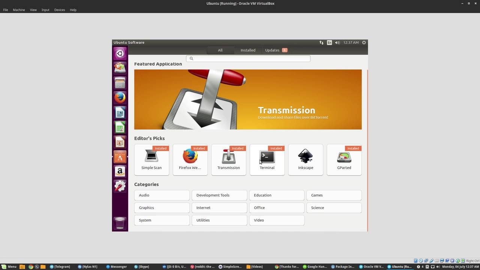The image size is (480, 270).
Task: Open the En keyboard layout indicator
Action: (329, 42)
